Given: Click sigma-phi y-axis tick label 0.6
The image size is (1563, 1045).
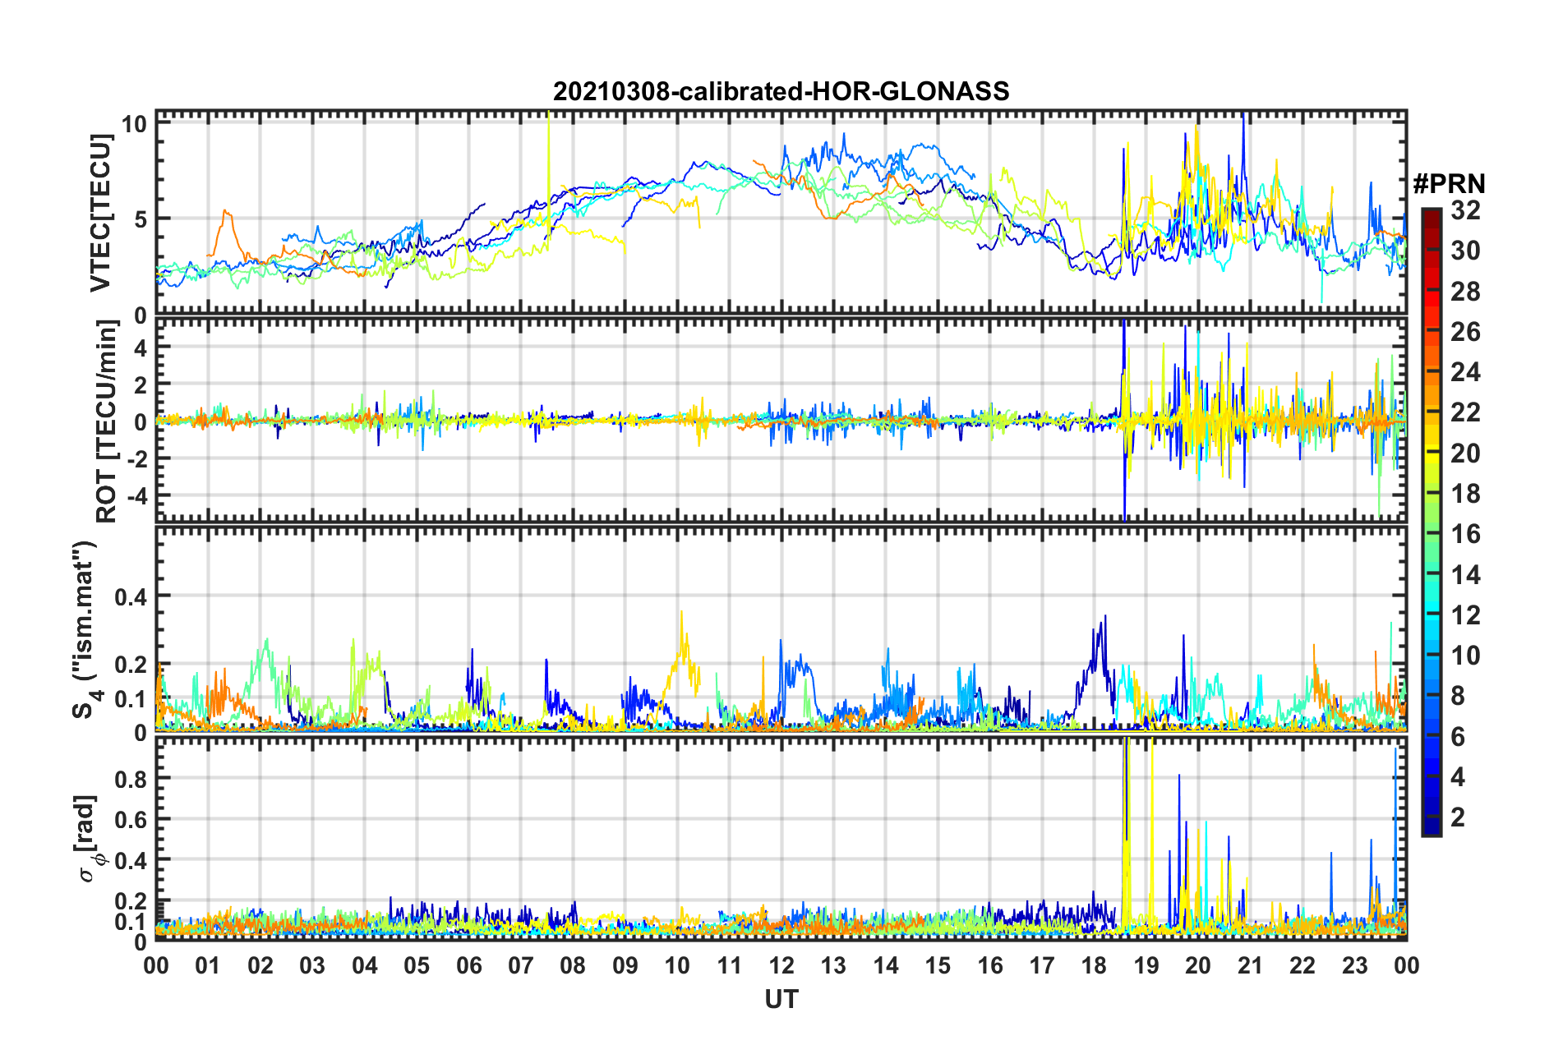Looking at the screenshot, I should 131,820.
